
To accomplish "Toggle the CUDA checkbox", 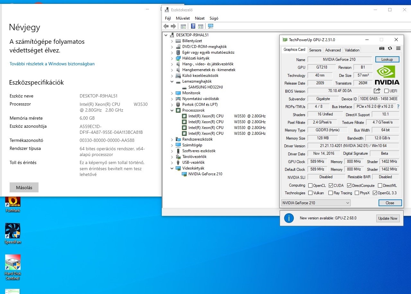I will click(x=331, y=186).
